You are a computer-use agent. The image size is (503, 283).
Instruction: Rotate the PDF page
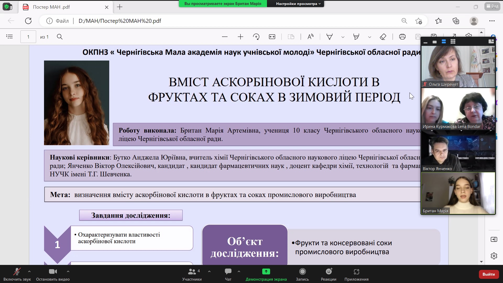[x=256, y=37]
